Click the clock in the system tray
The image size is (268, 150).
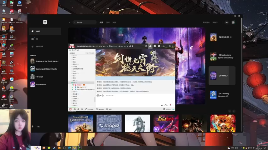[258, 148]
